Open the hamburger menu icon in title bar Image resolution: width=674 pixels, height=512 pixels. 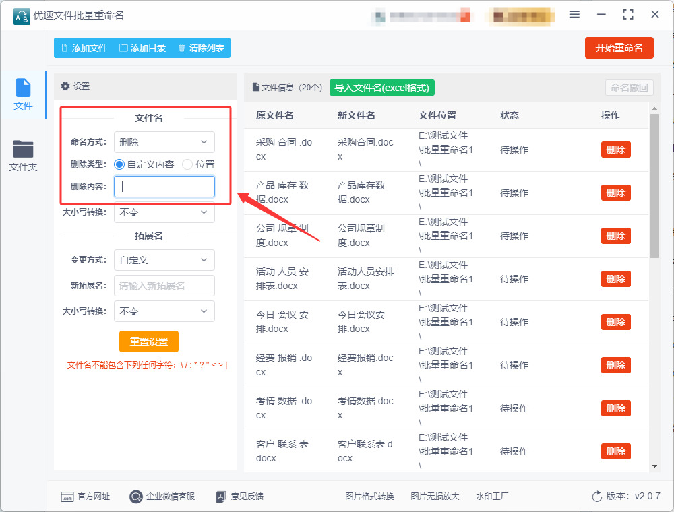pyautogui.click(x=574, y=15)
